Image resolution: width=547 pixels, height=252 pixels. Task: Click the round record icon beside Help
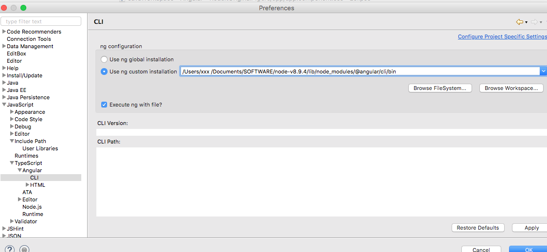pos(24,250)
